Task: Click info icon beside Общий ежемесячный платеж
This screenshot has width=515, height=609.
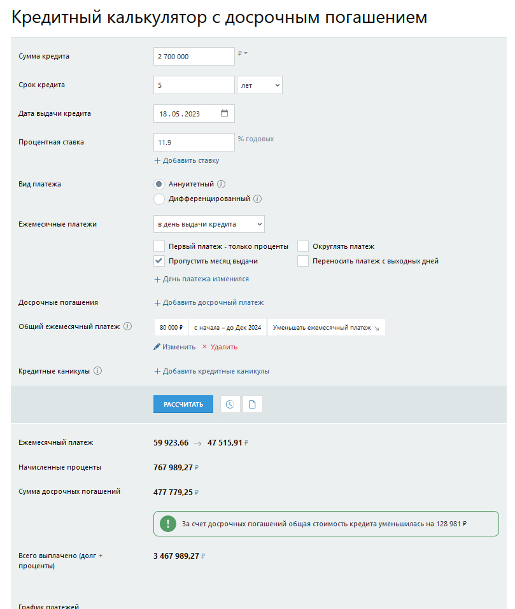Action: [128, 326]
